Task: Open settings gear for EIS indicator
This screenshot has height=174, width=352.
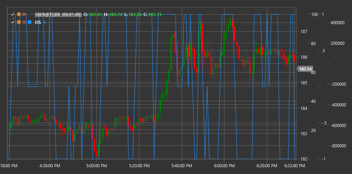Action: [x=19, y=22]
